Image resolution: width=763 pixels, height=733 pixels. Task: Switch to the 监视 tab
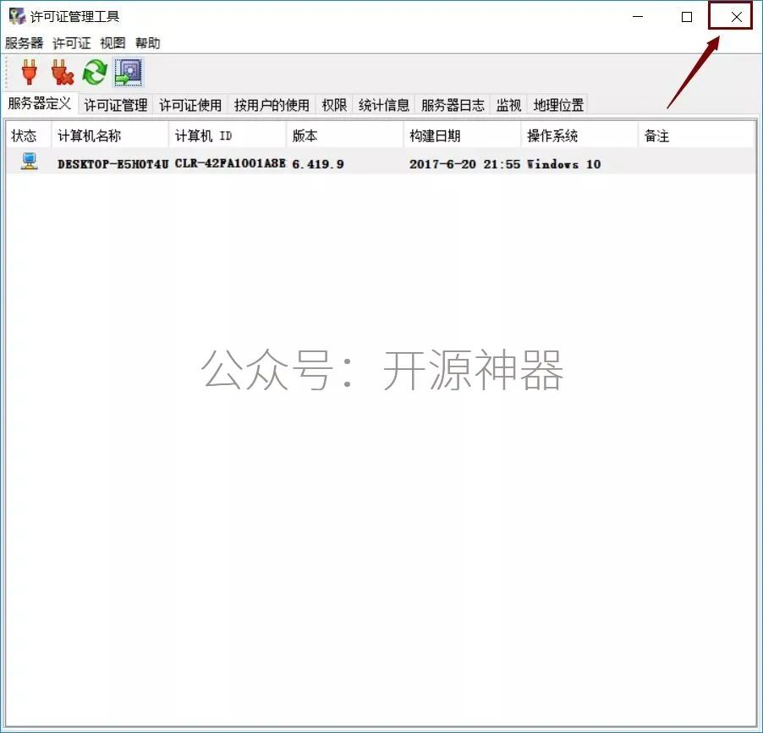508,105
